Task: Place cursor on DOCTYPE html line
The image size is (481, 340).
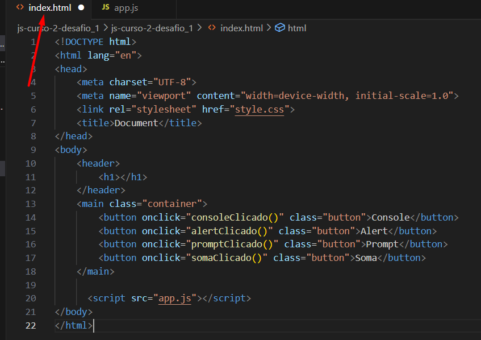Action: click(95, 42)
